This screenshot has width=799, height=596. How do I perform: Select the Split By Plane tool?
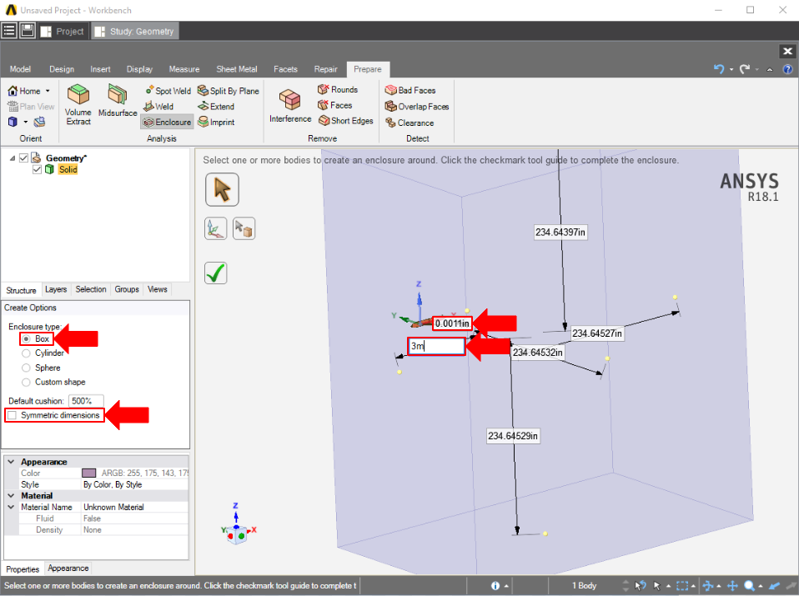(229, 91)
